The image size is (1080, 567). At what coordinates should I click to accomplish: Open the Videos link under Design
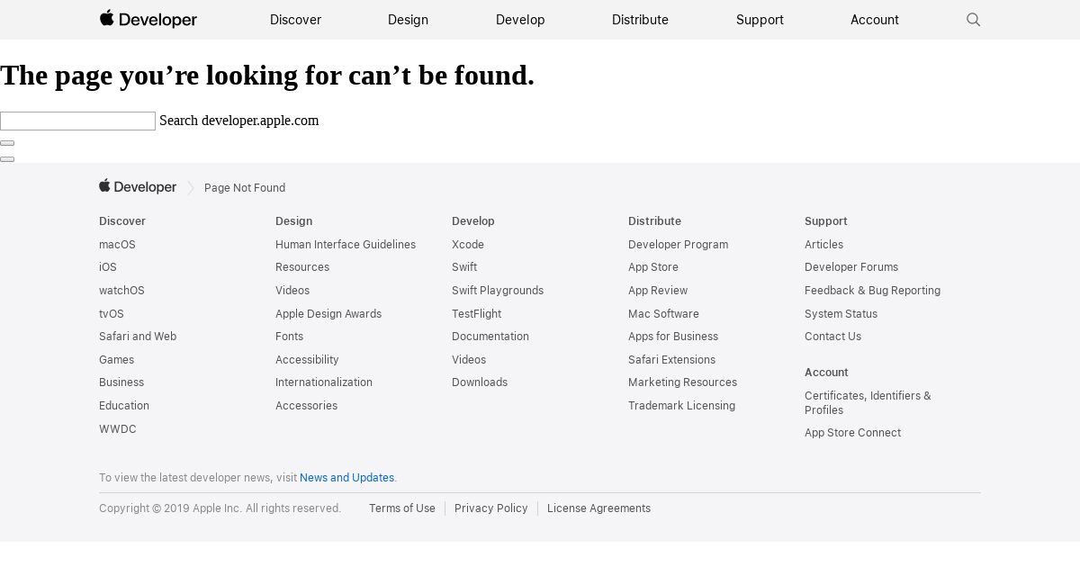coord(292,291)
